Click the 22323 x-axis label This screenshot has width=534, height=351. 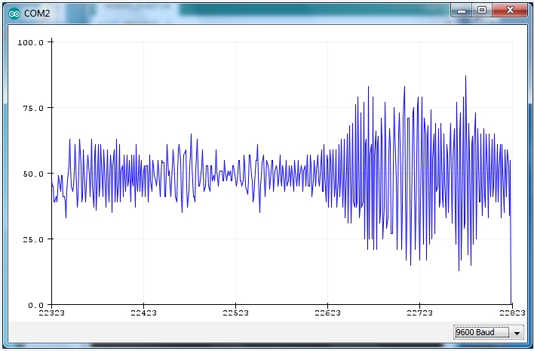coord(51,313)
